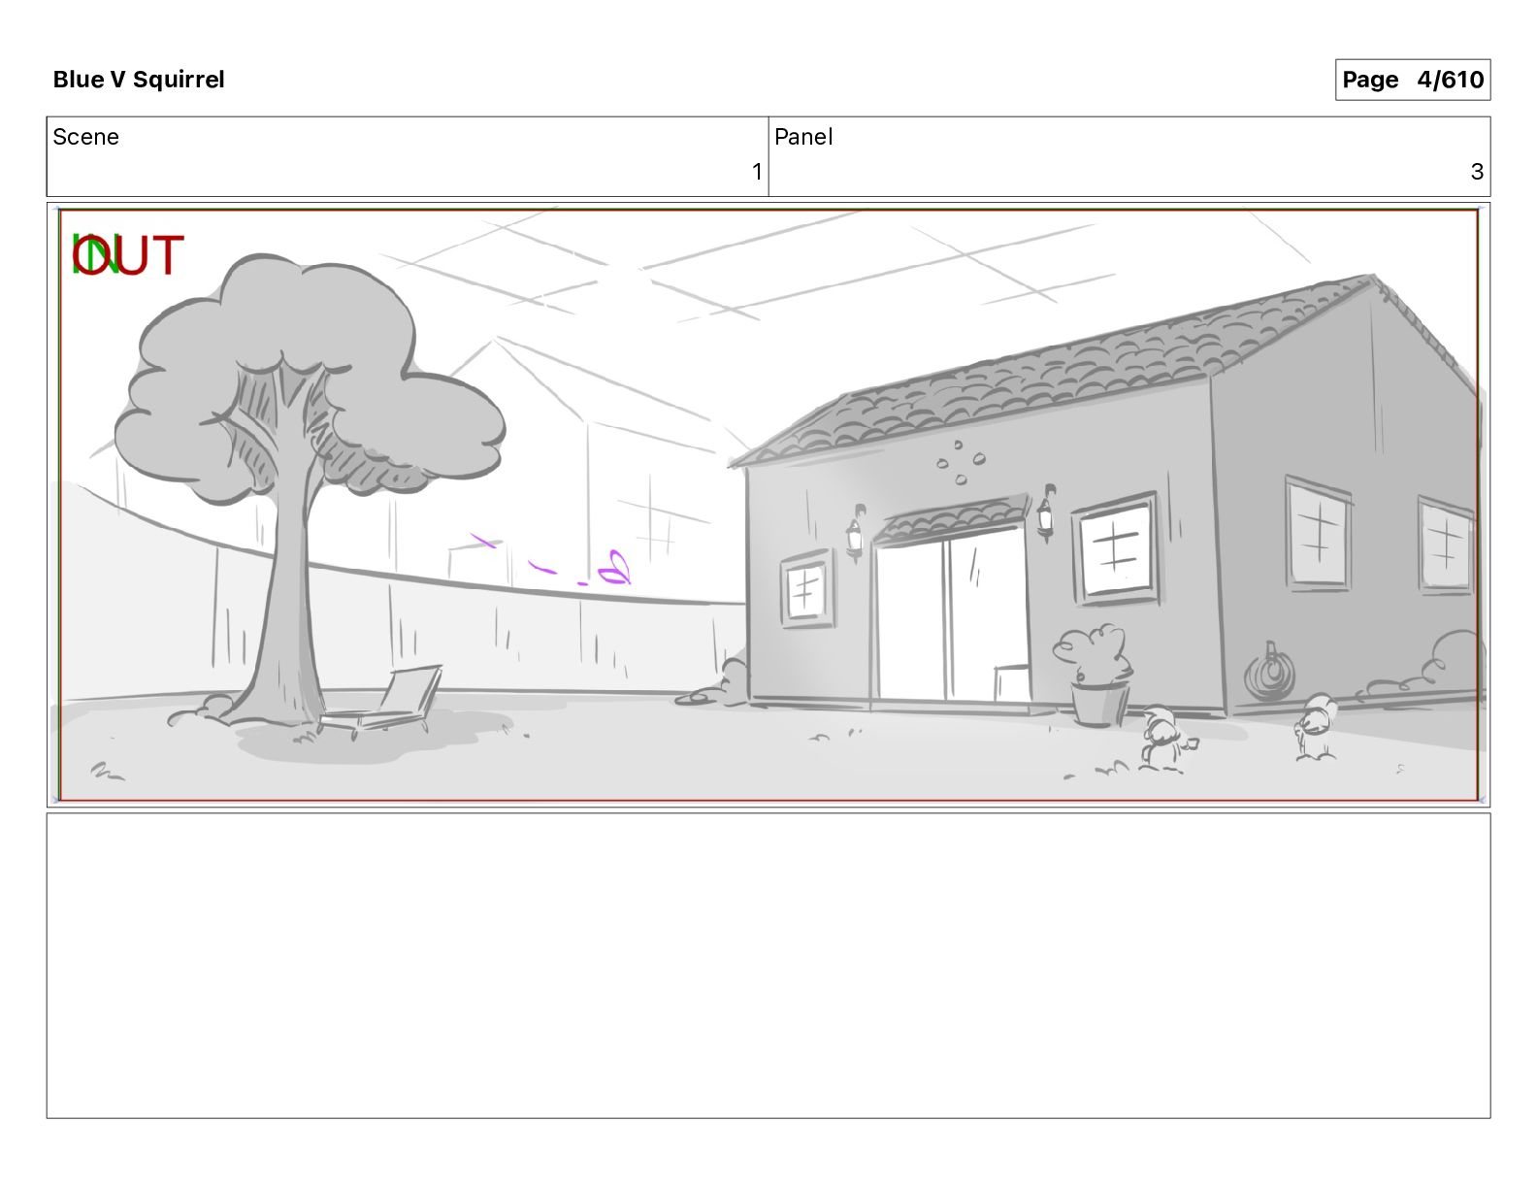Click the panel number '3'
This screenshot has width=1537, height=1188.
pos(1477,172)
